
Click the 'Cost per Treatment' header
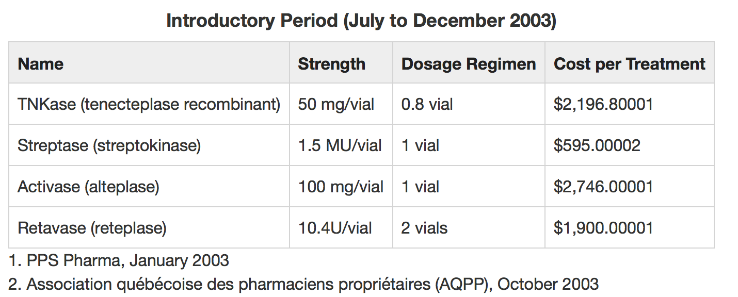click(629, 64)
